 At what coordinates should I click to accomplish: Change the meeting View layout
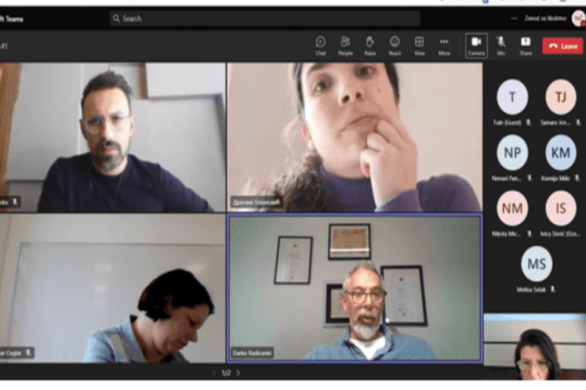[x=420, y=44]
